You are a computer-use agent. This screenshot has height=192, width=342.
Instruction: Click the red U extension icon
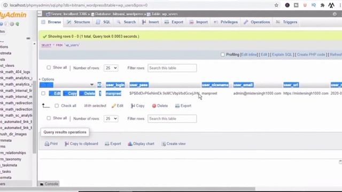(x=305, y=5)
